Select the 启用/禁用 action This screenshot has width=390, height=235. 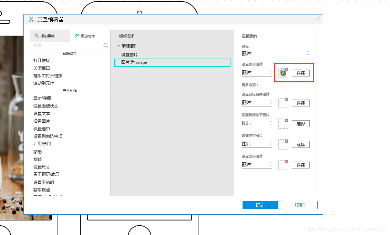click(42, 143)
